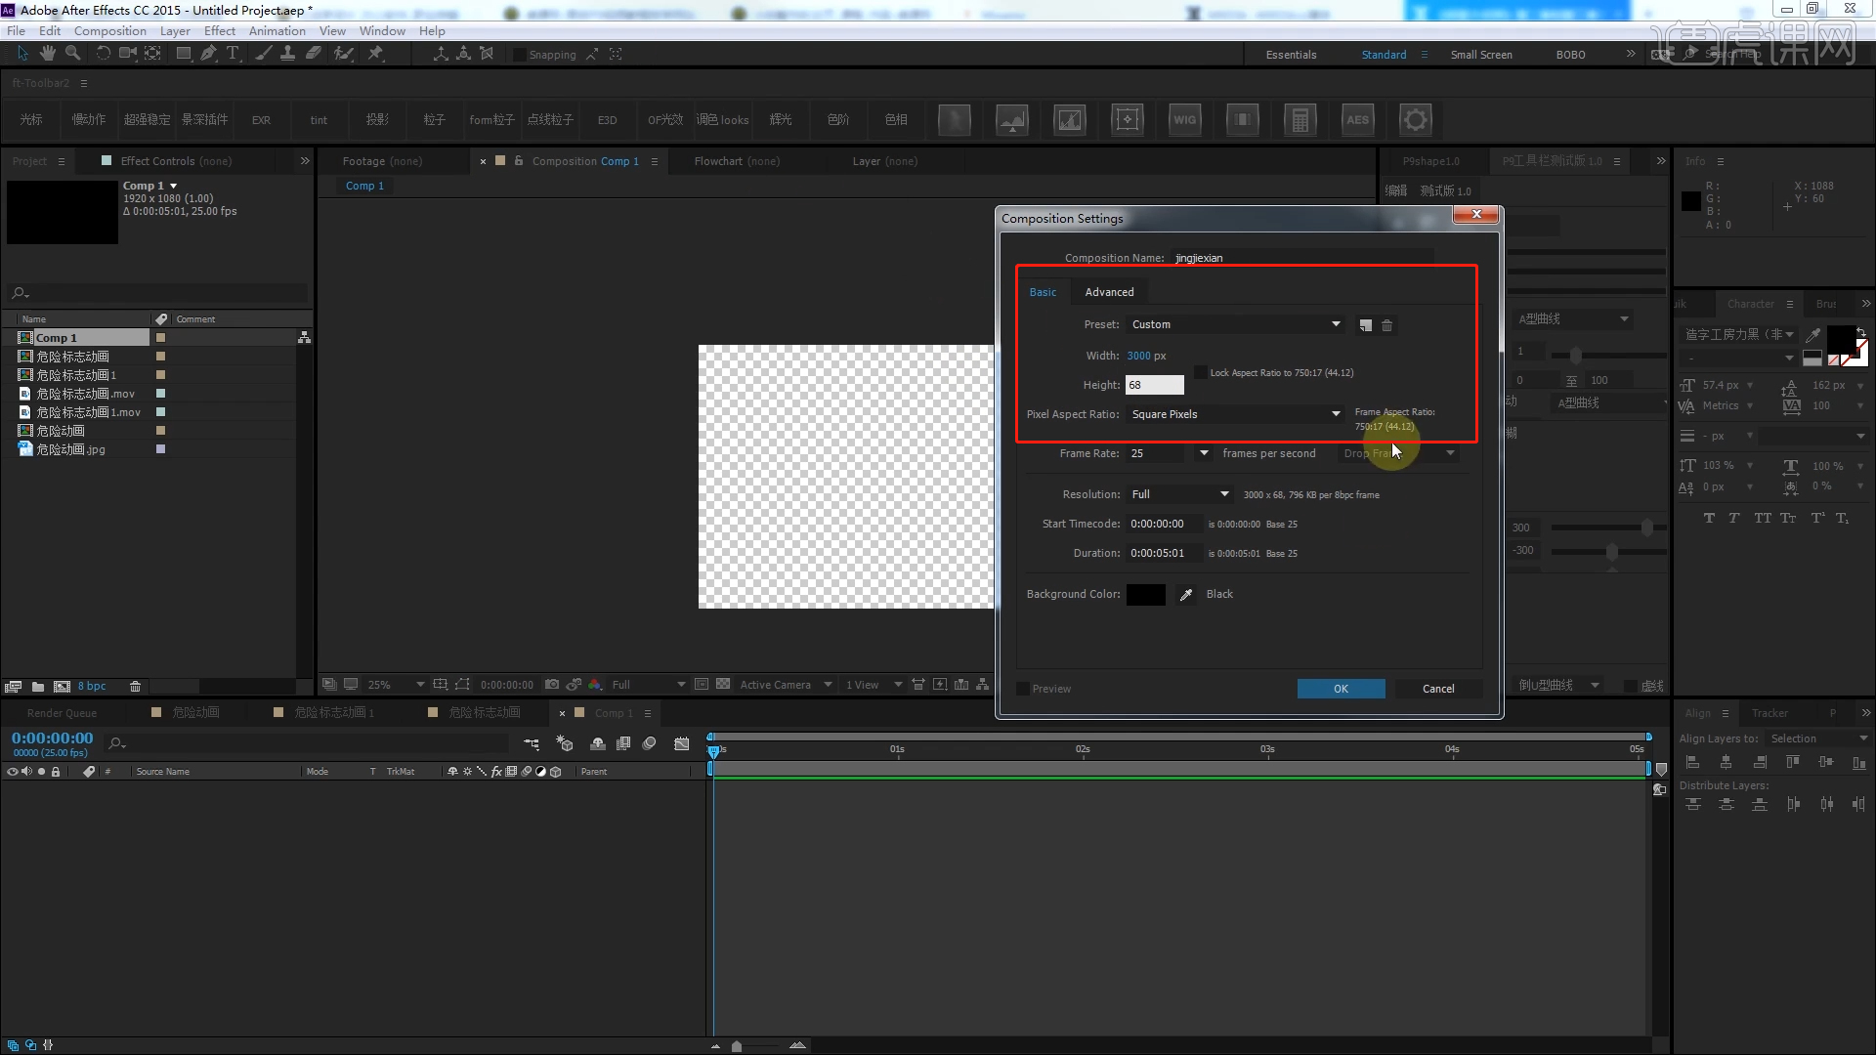1876x1055 pixels.
Task: Click Cancel to discard changes
Action: point(1438,688)
